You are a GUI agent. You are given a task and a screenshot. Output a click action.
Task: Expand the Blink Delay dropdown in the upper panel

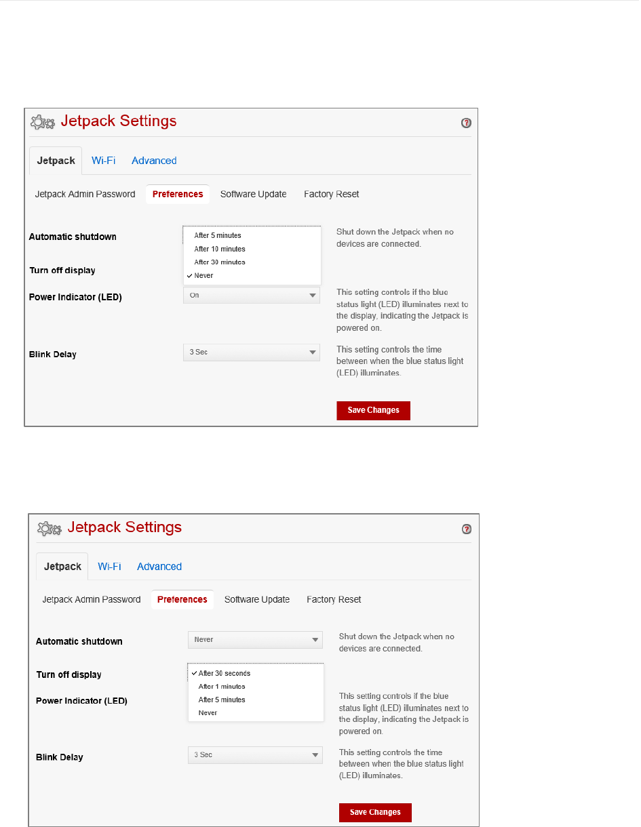tap(252, 352)
